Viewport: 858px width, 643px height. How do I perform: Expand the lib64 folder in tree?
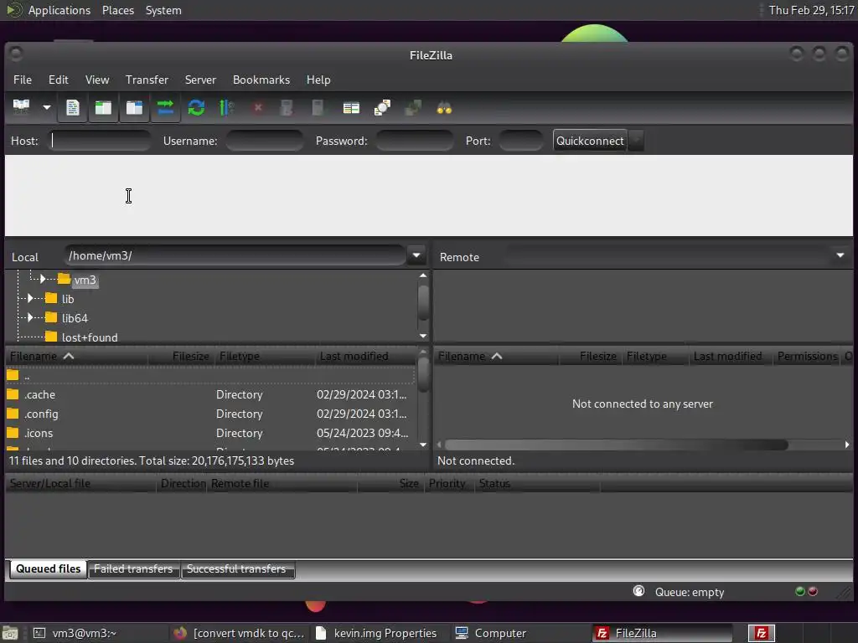pyautogui.click(x=30, y=317)
